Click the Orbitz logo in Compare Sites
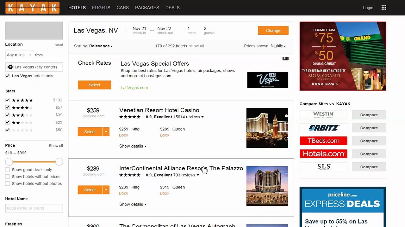Screen dimensions: 405x227 coord(323,128)
